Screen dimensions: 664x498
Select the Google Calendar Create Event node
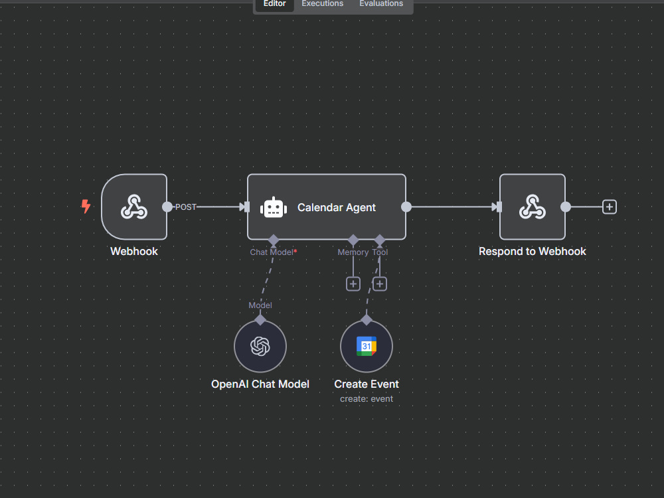click(367, 346)
